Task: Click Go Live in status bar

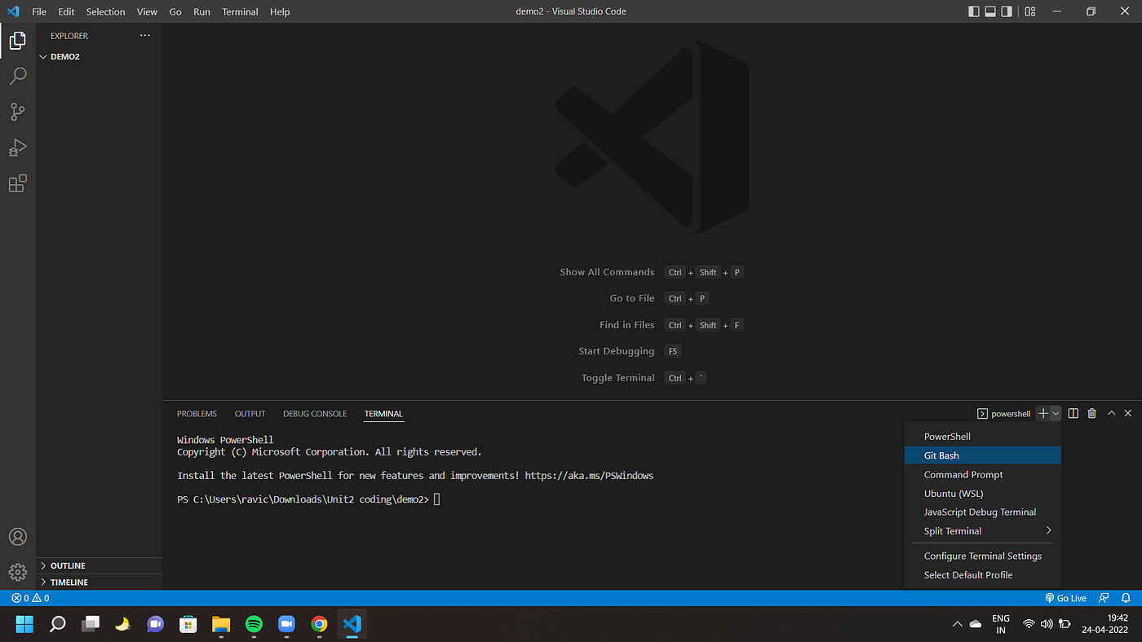Action: 1066,598
